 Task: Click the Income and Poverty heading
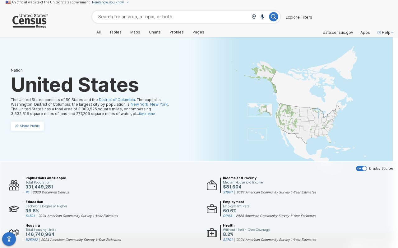(240, 178)
